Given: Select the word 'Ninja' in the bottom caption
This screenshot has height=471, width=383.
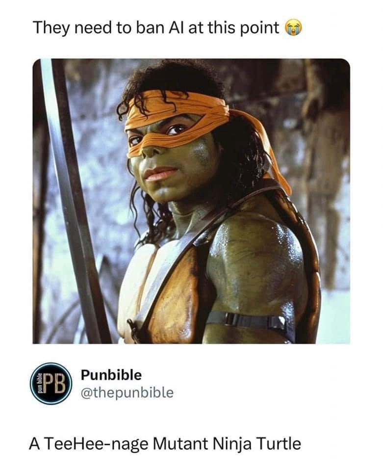Looking at the screenshot, I should (x=232, y=444).
